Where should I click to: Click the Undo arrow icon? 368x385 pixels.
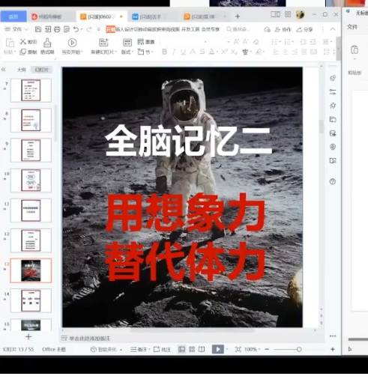tap(76, 29)
